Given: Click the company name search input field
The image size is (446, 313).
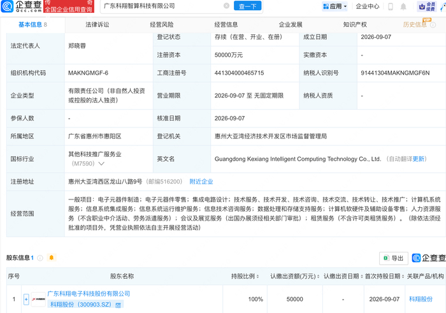Looking at the screenshot, I should tap(162, 6).
